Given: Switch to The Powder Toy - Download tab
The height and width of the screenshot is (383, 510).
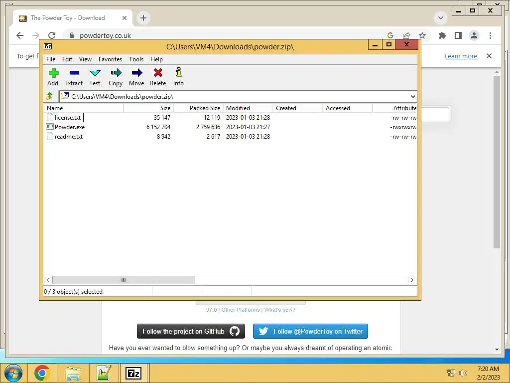Looking at the screenshot, I should point(73,18).
